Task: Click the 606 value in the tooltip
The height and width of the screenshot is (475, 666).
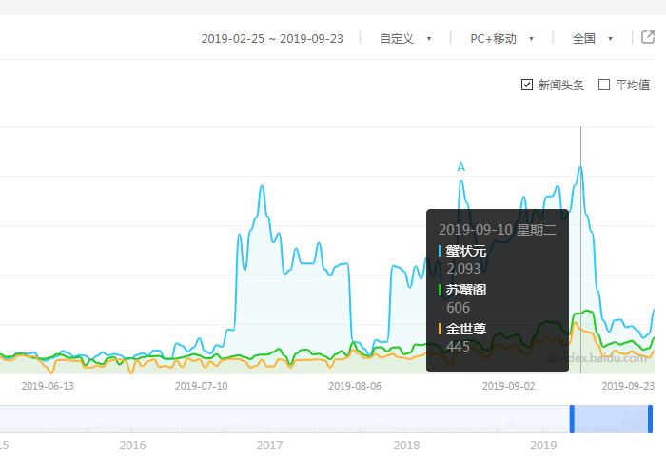Action: pyautogui.click(x=458, y=308)
